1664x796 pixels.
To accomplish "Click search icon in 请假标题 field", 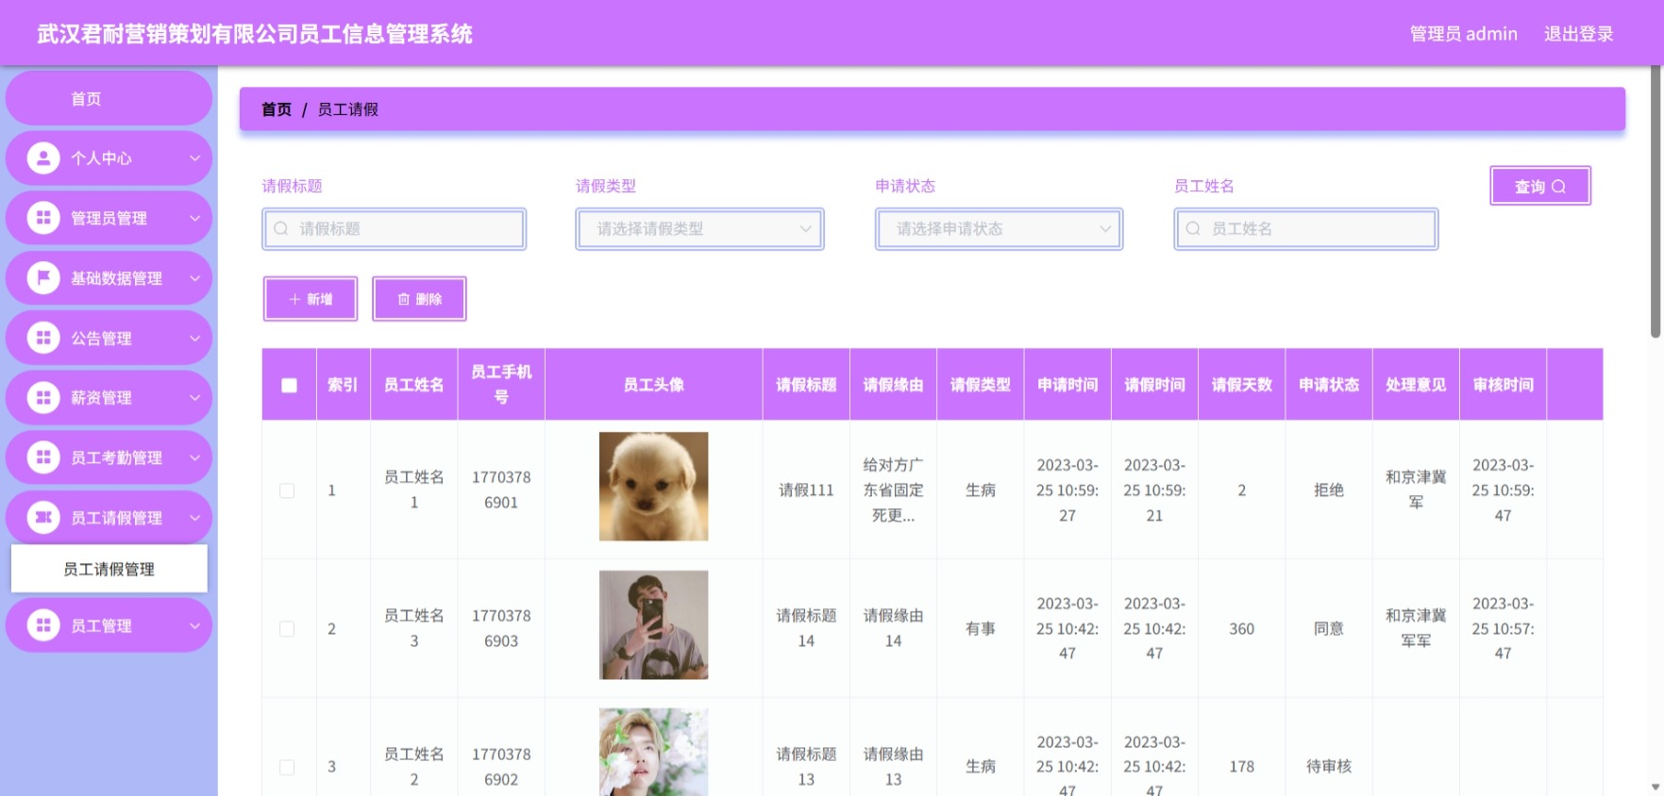I will pos(281,228).
